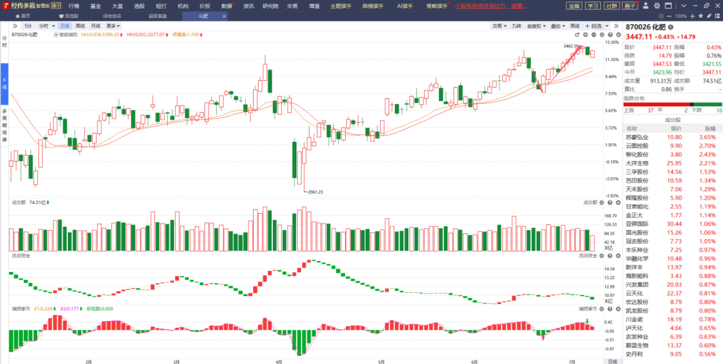Open settings gear of 捕捞季节 panel
723x364 pixels.
pos(602,309)
